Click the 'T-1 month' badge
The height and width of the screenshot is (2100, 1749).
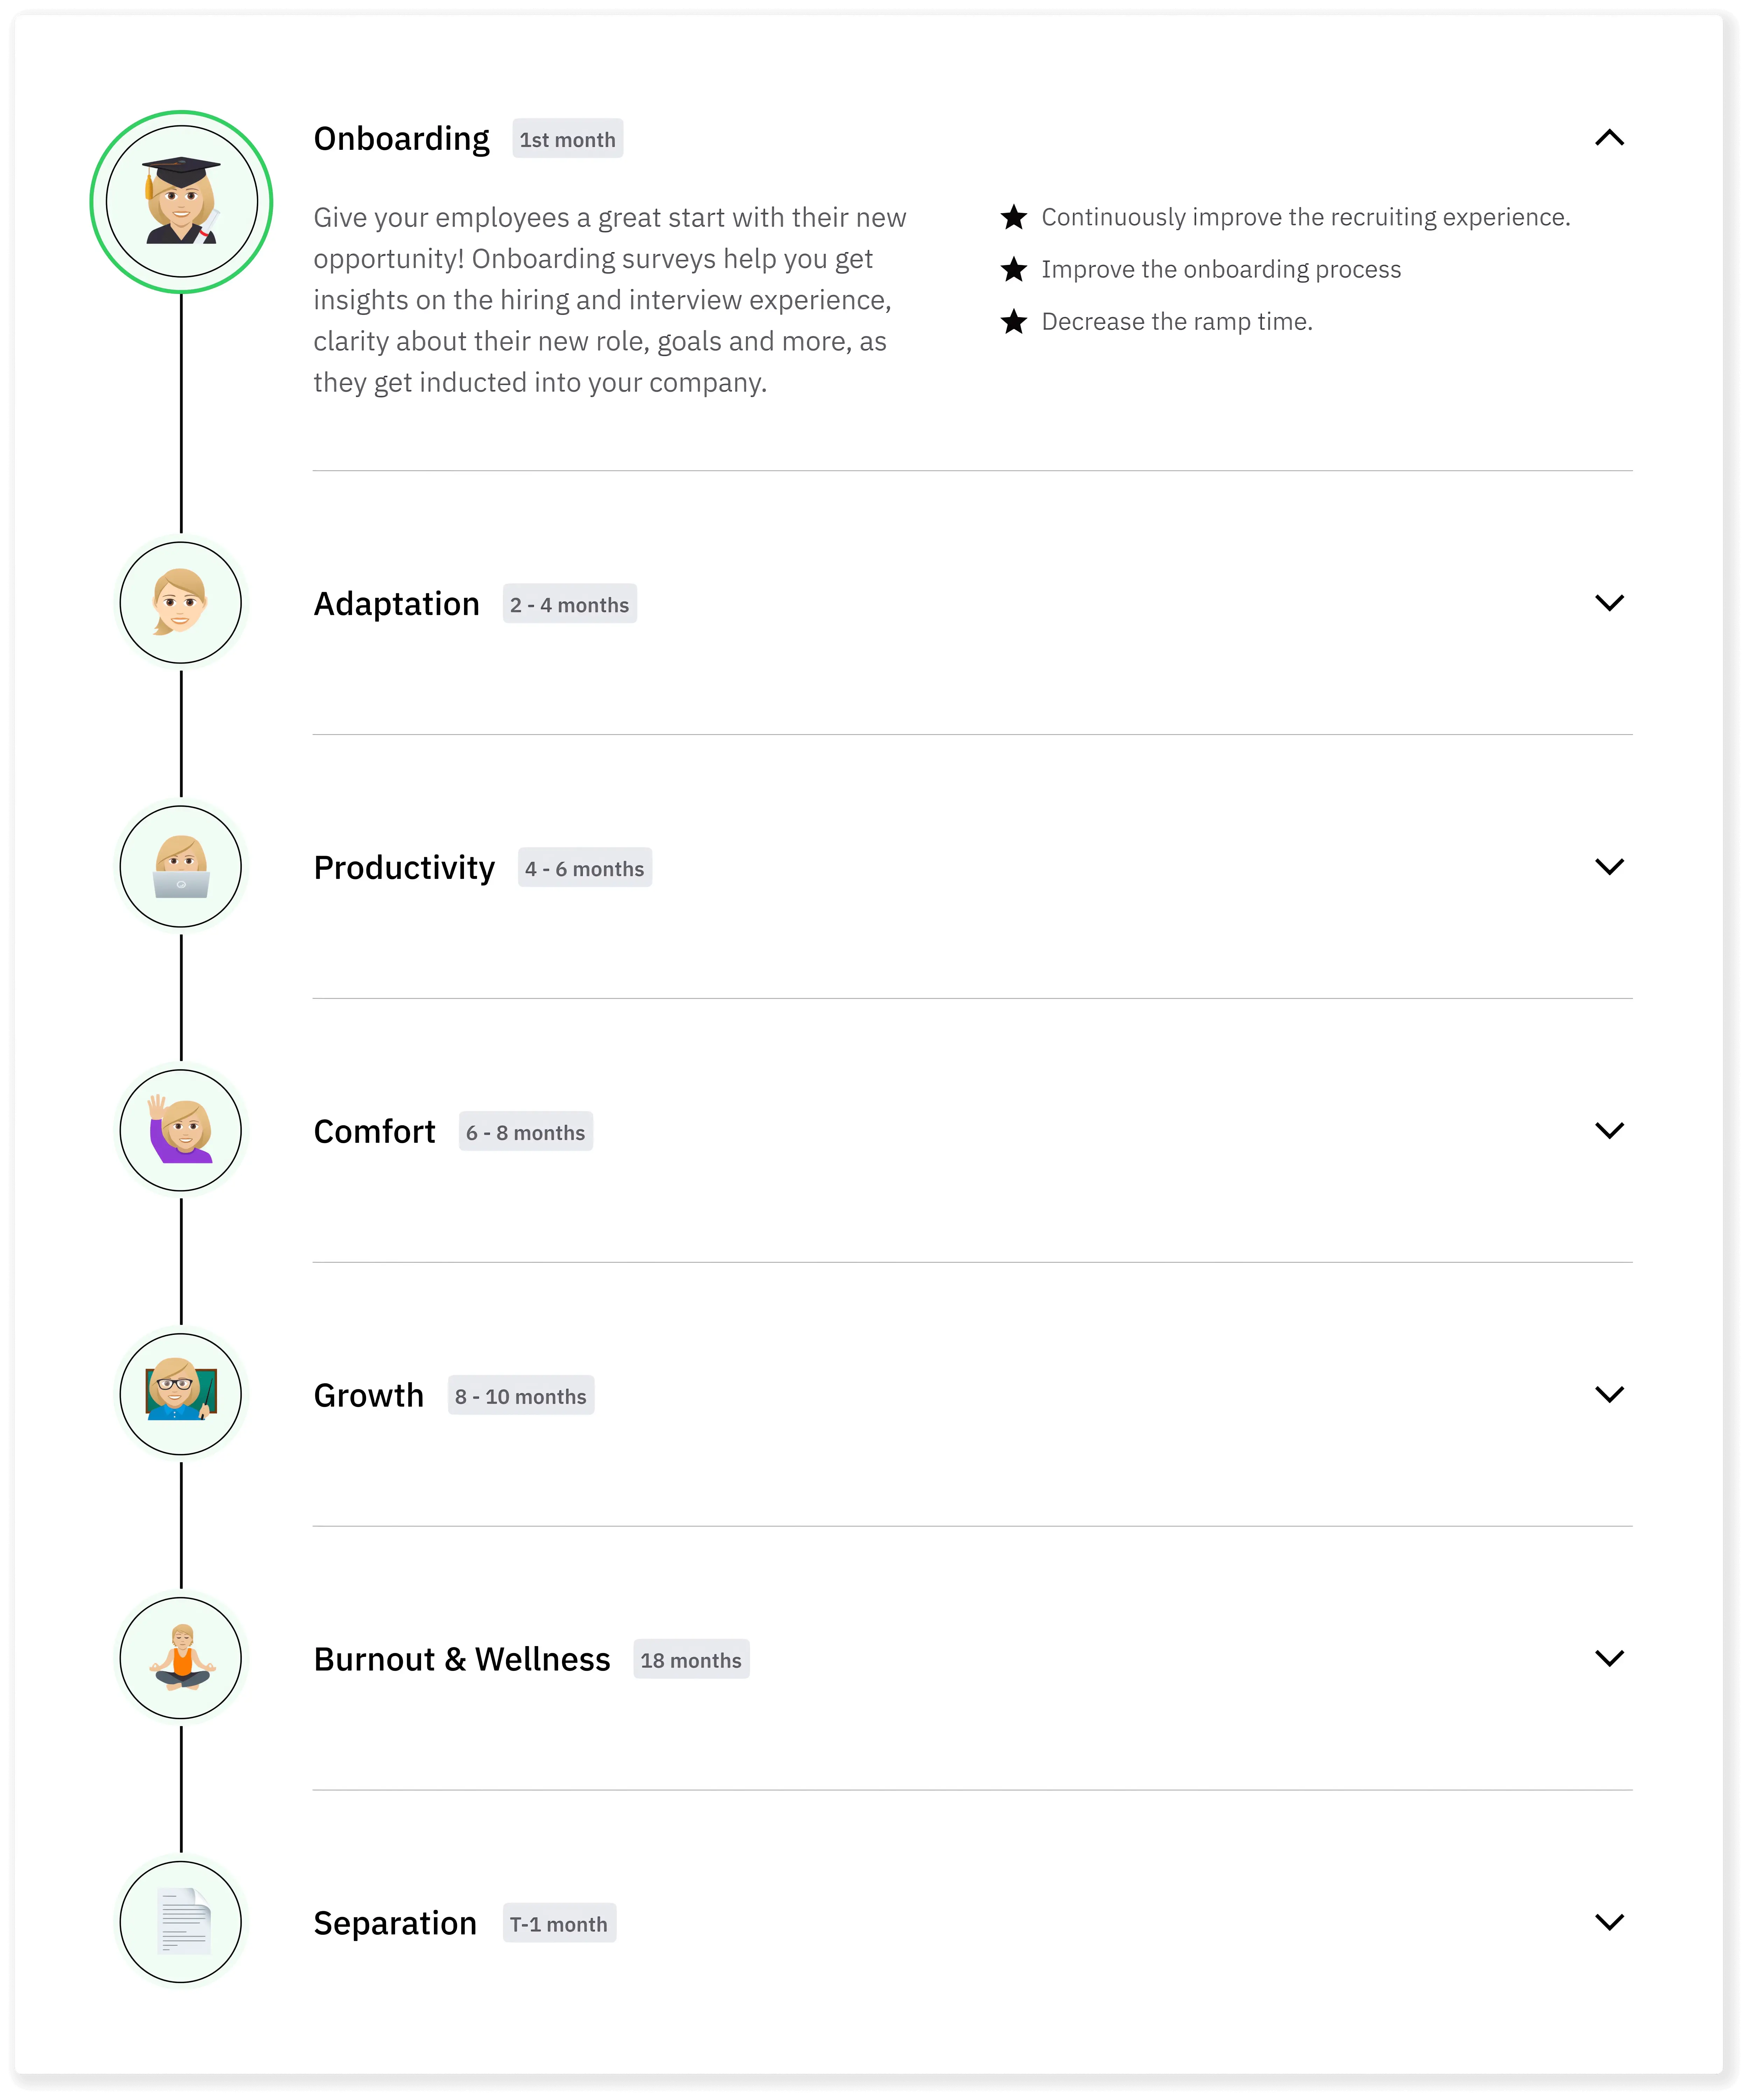click(x=559, y=1923)
